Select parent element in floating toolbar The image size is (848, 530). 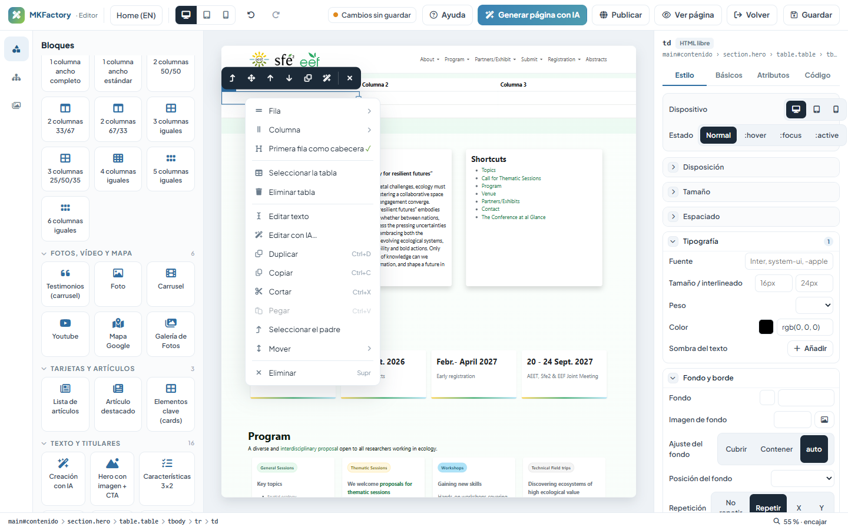point(233,78)
